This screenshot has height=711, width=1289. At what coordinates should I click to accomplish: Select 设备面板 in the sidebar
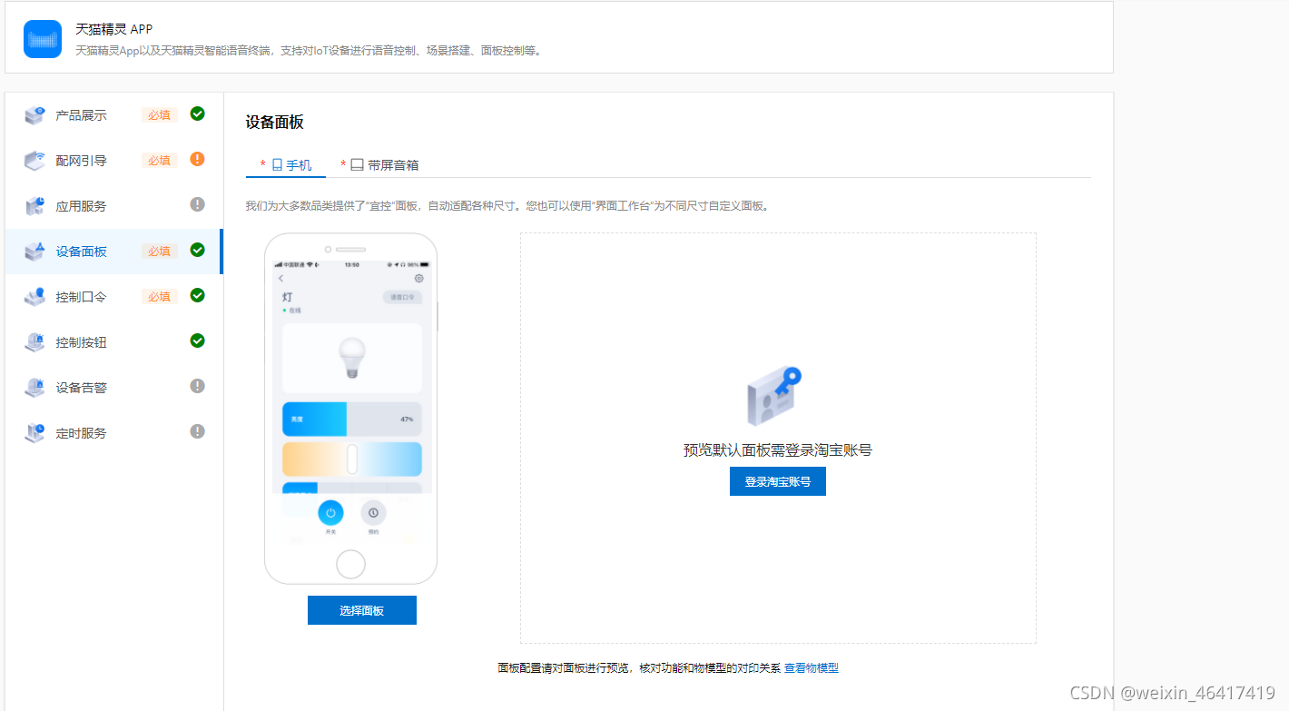coord(113,252)
